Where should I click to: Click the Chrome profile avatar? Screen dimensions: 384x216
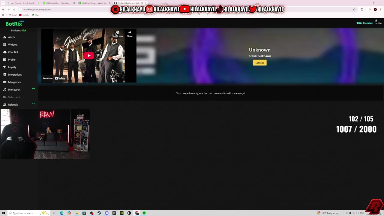coord(375,9)
